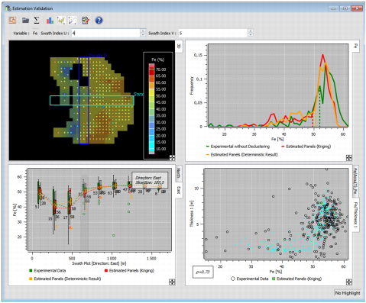Open the folder icon in the toolbar
366x303 pixels.
coord(25,20)
